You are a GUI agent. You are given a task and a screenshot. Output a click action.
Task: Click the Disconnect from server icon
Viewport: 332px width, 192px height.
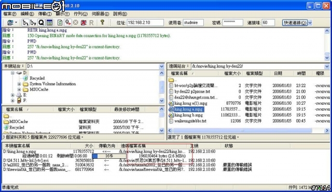(x=84, y=22)
